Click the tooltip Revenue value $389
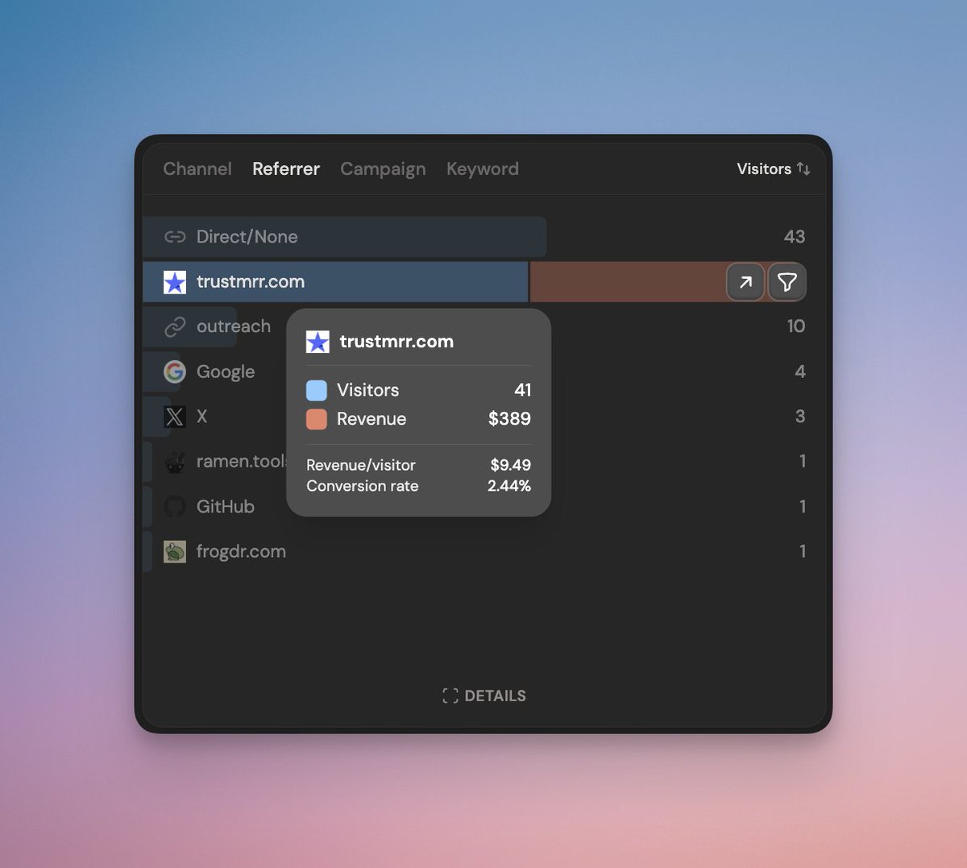The width and height of the screenshot is (967, 868). (509, 419)
